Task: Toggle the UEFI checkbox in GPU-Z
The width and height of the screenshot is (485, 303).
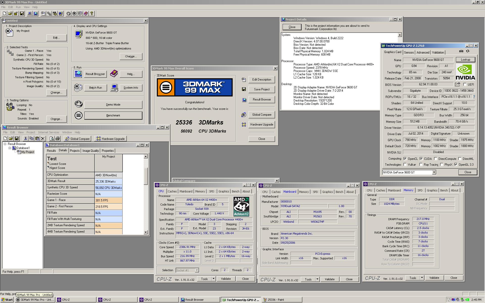Action: [465, 85]
